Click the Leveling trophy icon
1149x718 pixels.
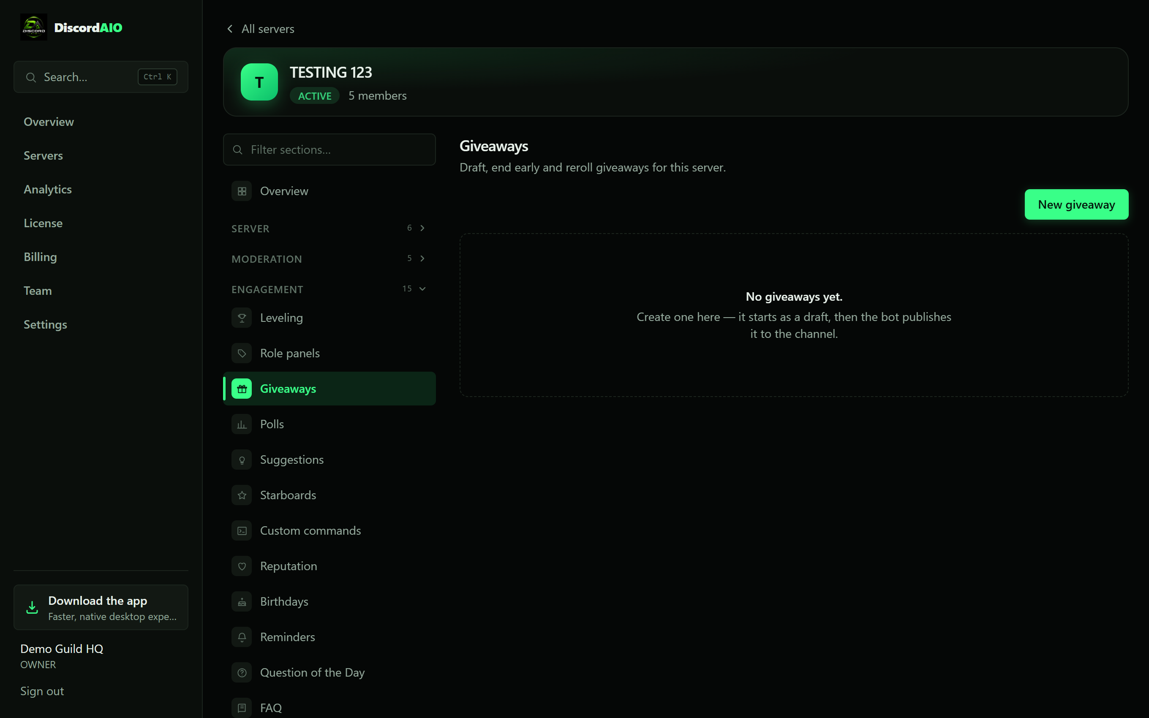pyautogui.click(x=242, y=318)
